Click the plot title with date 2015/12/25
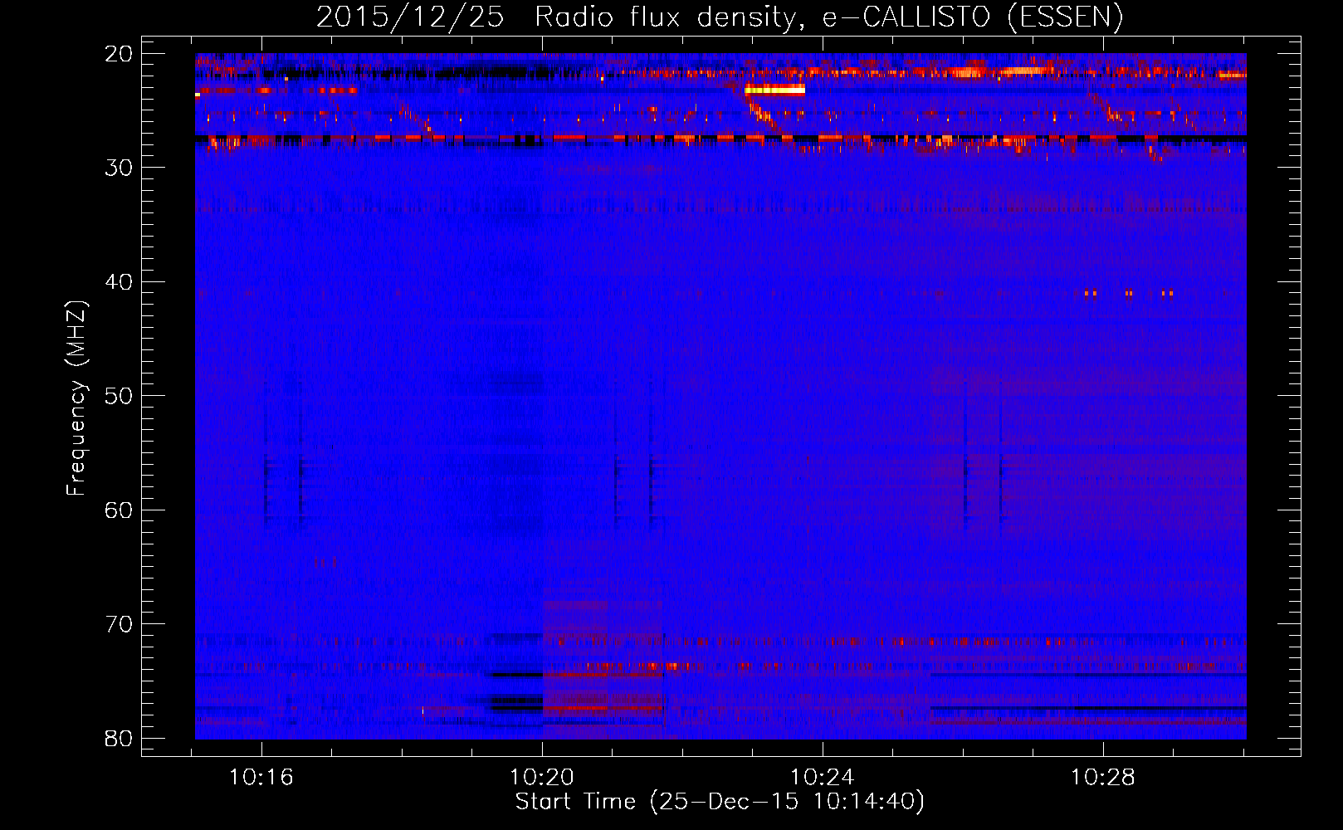This screenshot has height=830, width=1343. click(x=720, y=17)
